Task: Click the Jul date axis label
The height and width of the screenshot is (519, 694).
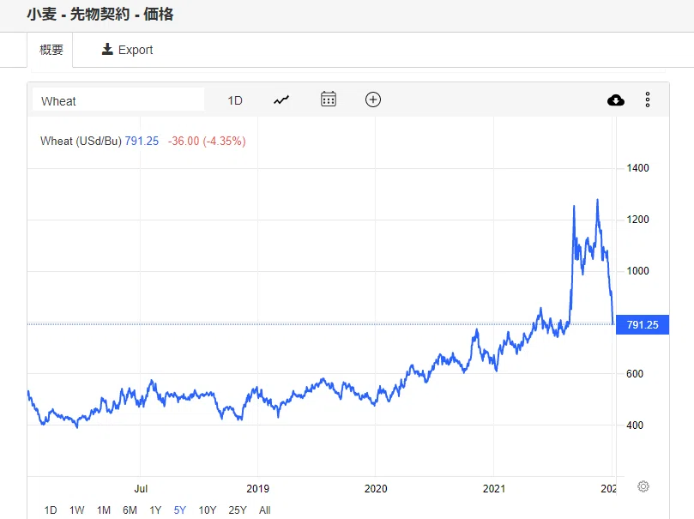Action: tap(141, 489)
